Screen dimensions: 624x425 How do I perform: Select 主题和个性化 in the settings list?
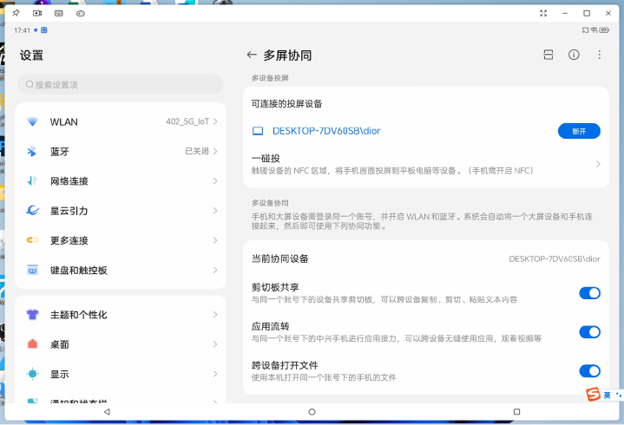tap(121, 315)
